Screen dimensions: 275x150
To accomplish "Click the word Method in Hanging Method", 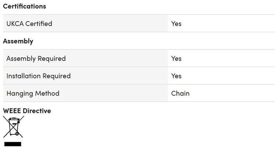I will point(47,93).
